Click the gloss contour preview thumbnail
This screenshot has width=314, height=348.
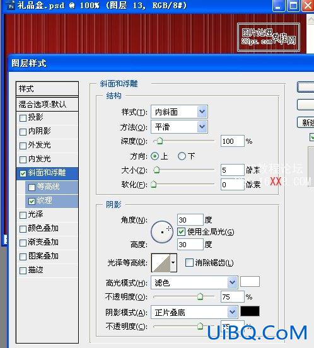click(x=161, y=263)
